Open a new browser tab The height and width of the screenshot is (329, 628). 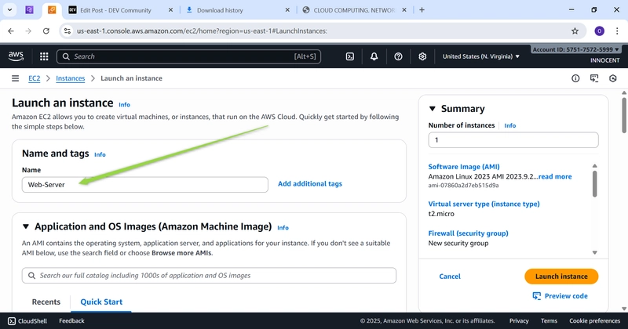[x=422, y=10]
